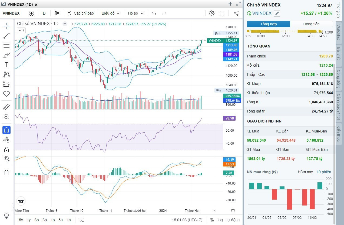Click the VNINDEX symbol search field

tap(11, 13)
